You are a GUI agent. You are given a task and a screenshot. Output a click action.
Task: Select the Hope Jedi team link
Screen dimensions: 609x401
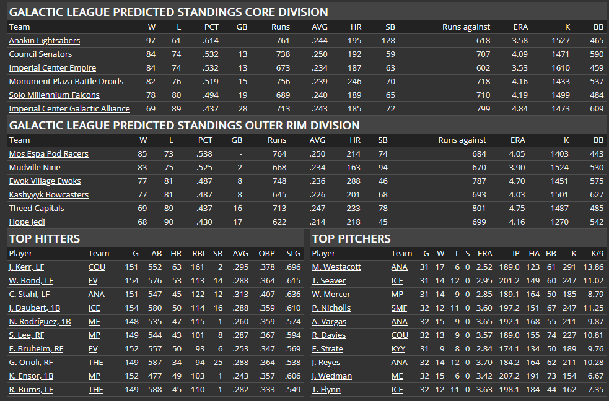coord(27,222)
